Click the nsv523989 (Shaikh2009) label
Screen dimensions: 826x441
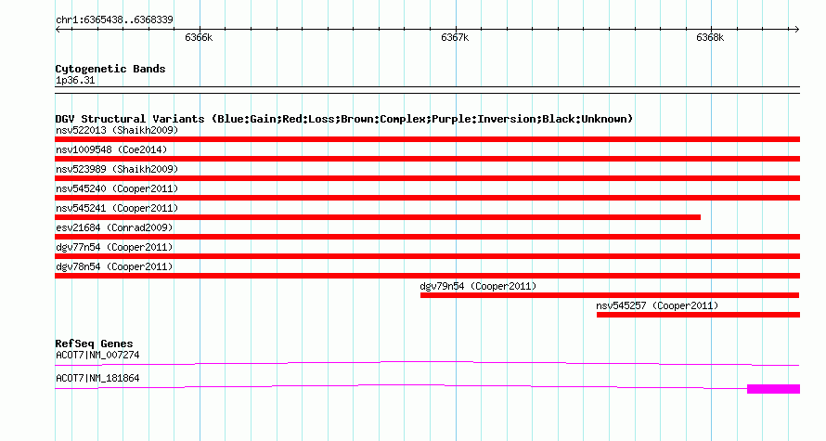pyautogui.click(x=117, y=169)
